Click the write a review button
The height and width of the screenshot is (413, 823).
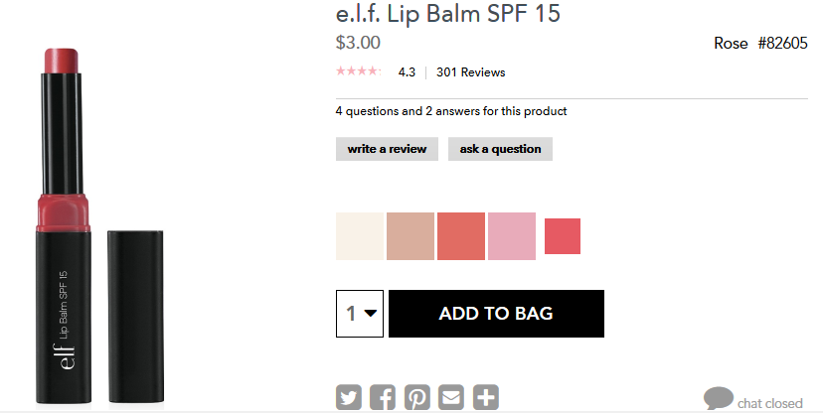click(387, 149)
